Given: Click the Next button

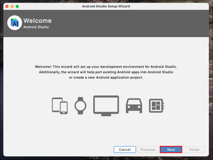Looking at the screenshot, I should click(171, 150).
